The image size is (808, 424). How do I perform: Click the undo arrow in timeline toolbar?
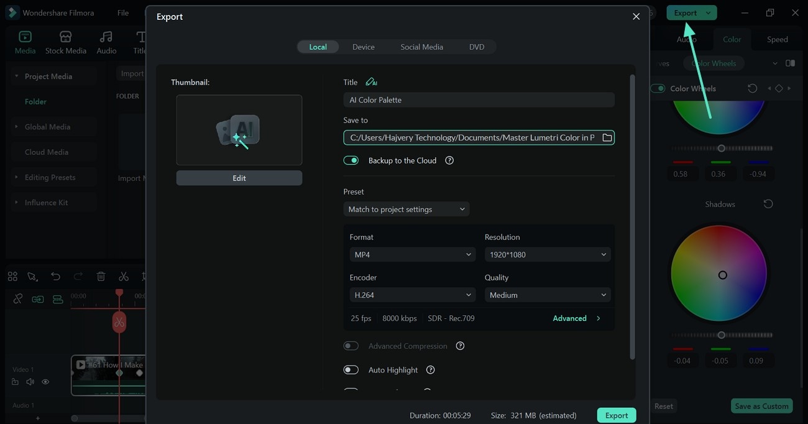pyautogui.click(x=56, y=277)
